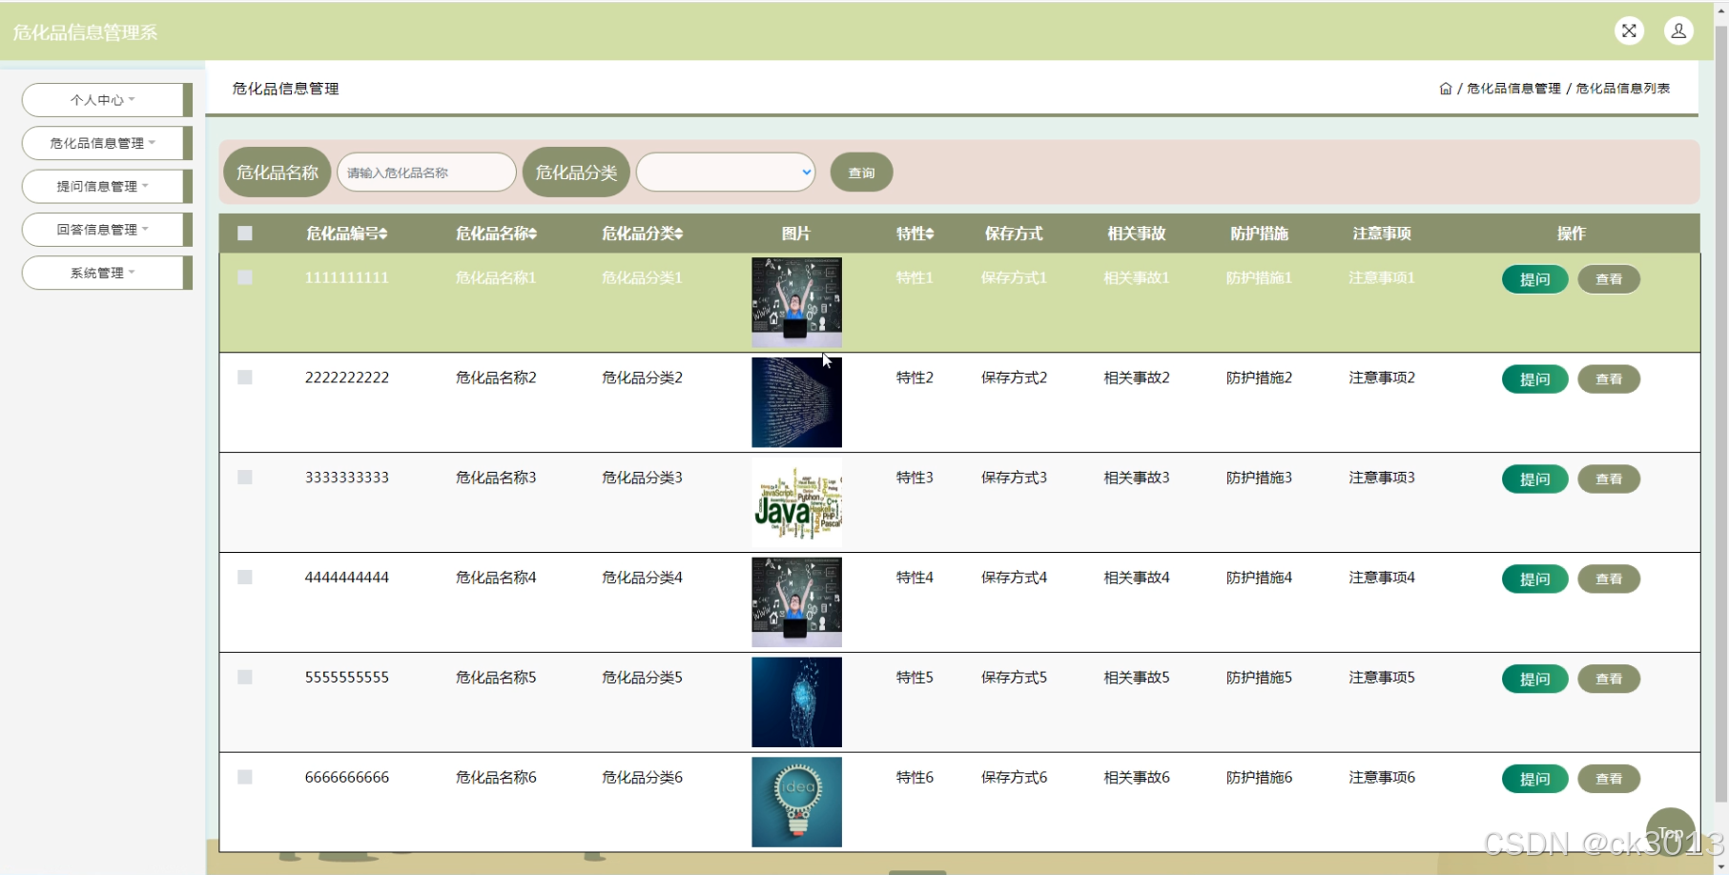Open the 危化品分类 dropdown selector
Image resolution: width=1729 pixels, height=875 pixels.
point(725,173)
